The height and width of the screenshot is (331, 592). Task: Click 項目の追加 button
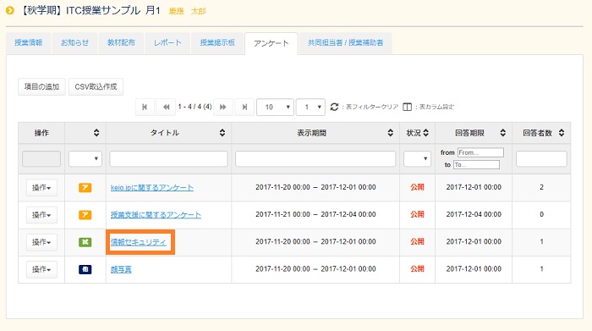[x=41, y=87]
